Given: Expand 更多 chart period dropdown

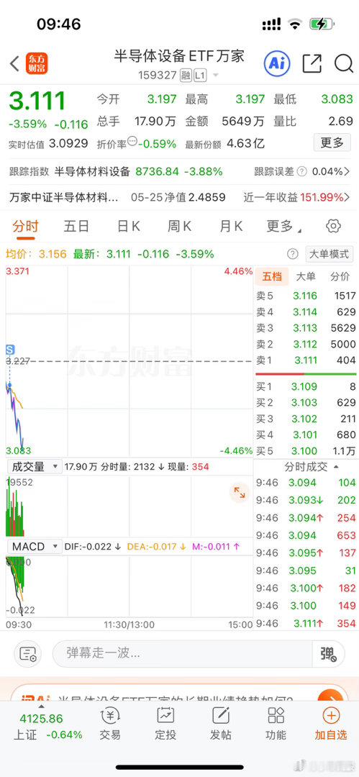Looking at the screenshot, I should click(x=283, y=227).
